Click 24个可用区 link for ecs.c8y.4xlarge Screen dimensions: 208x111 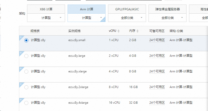[157, 103]
